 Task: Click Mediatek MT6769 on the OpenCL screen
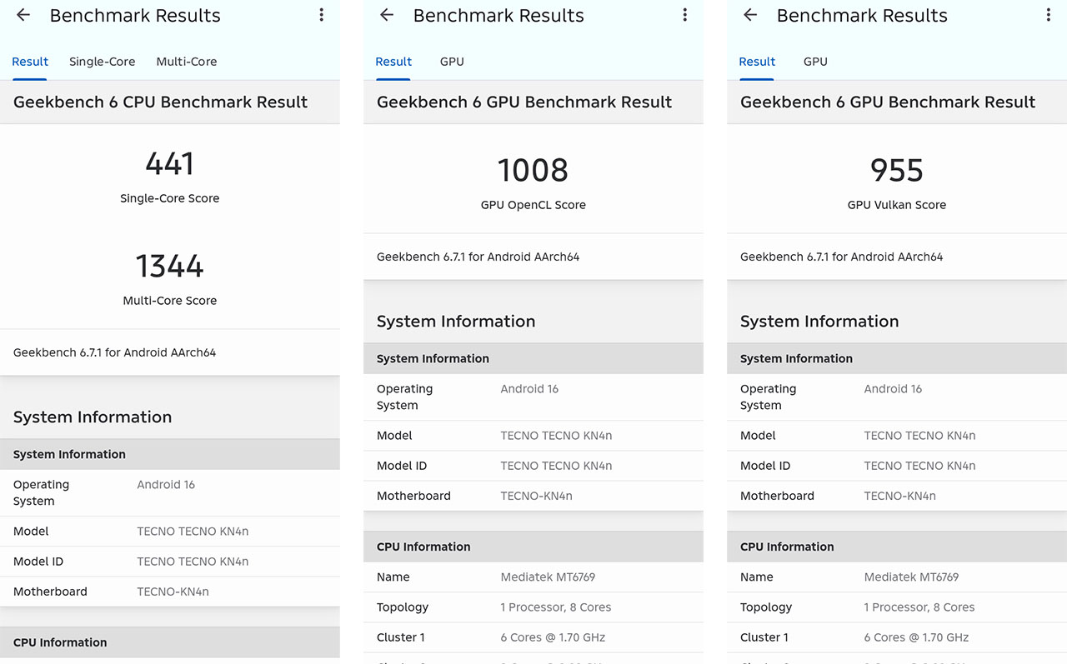548,577
